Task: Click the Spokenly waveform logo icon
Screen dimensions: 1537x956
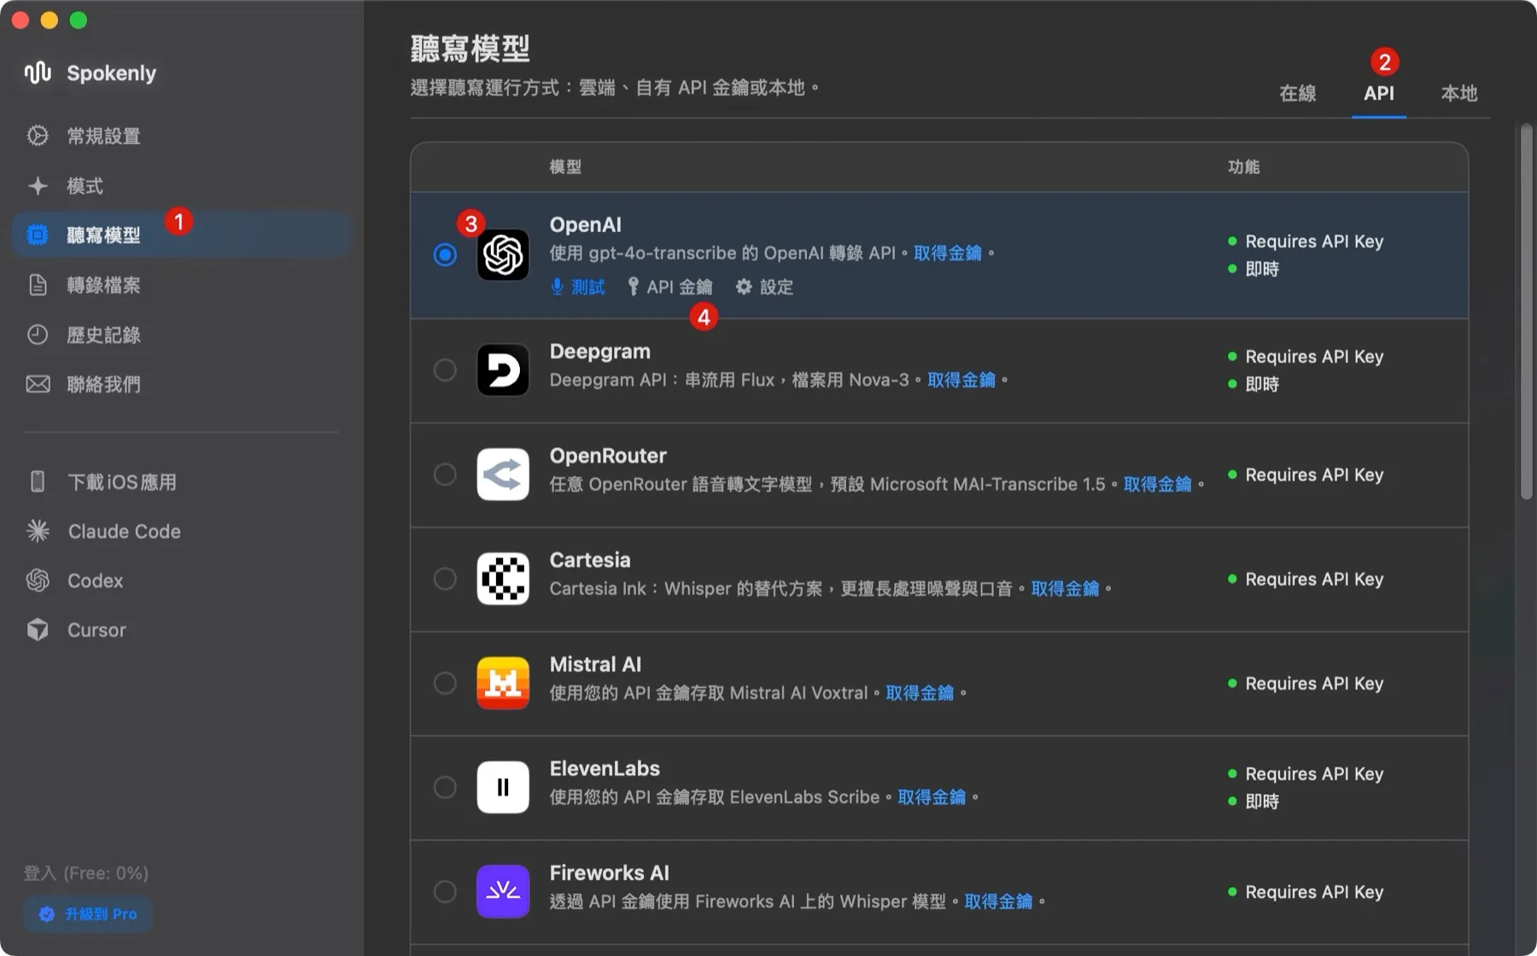Action: coord(38,73)
